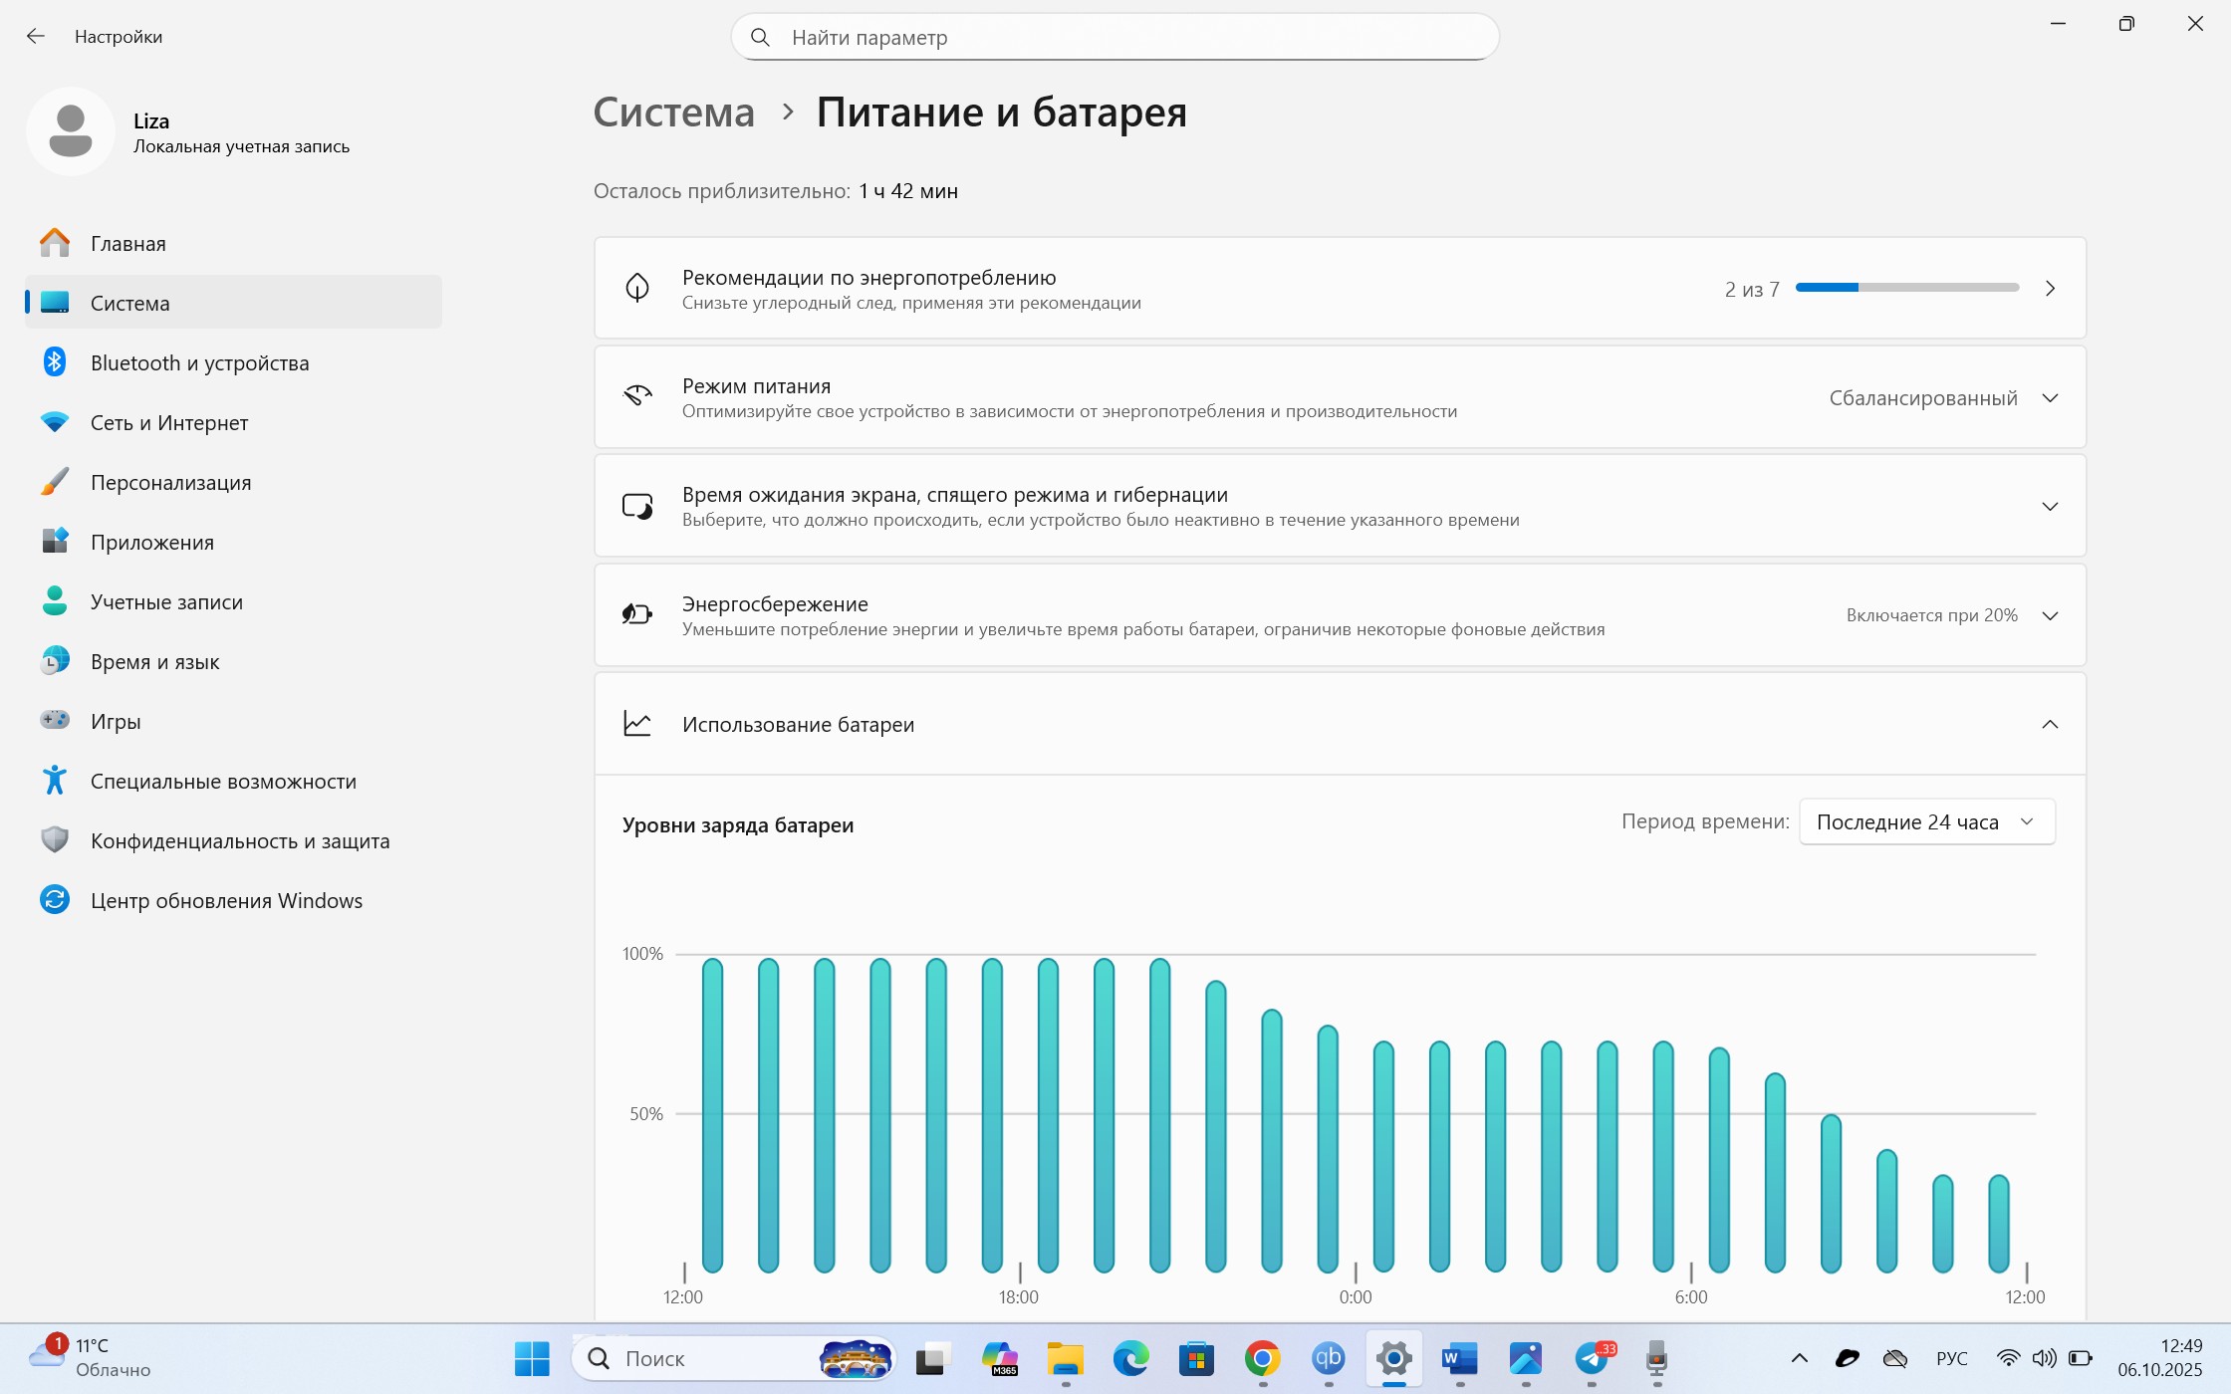This screenshot has height=1394, width=2231.
Task: Click the taskbar Поиск search box
Action: 734,1358
